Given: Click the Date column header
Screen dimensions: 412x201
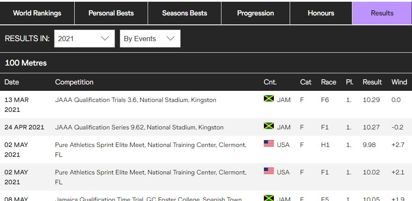Looking at the screenshot, I should tap(12, 82).
